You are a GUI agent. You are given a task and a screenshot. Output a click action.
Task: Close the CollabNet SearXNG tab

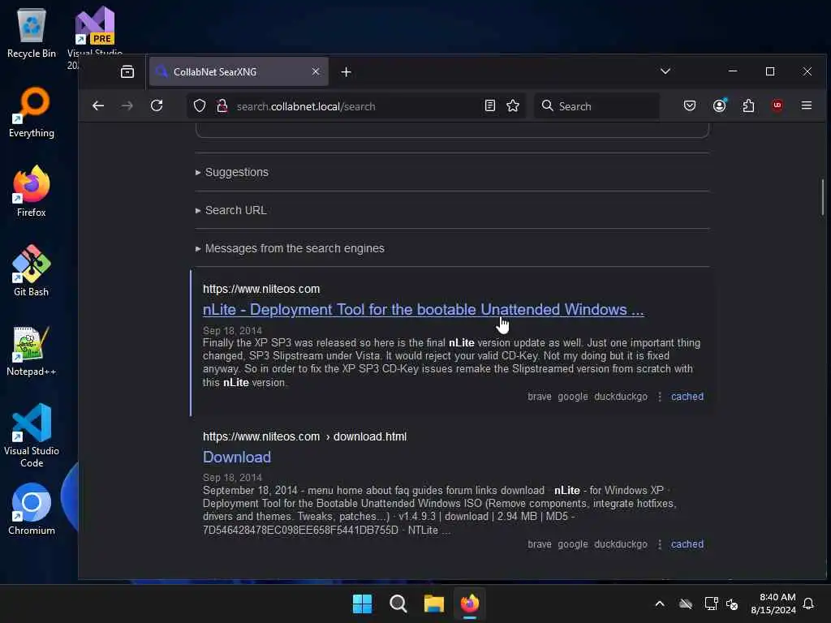pos(316,71)
